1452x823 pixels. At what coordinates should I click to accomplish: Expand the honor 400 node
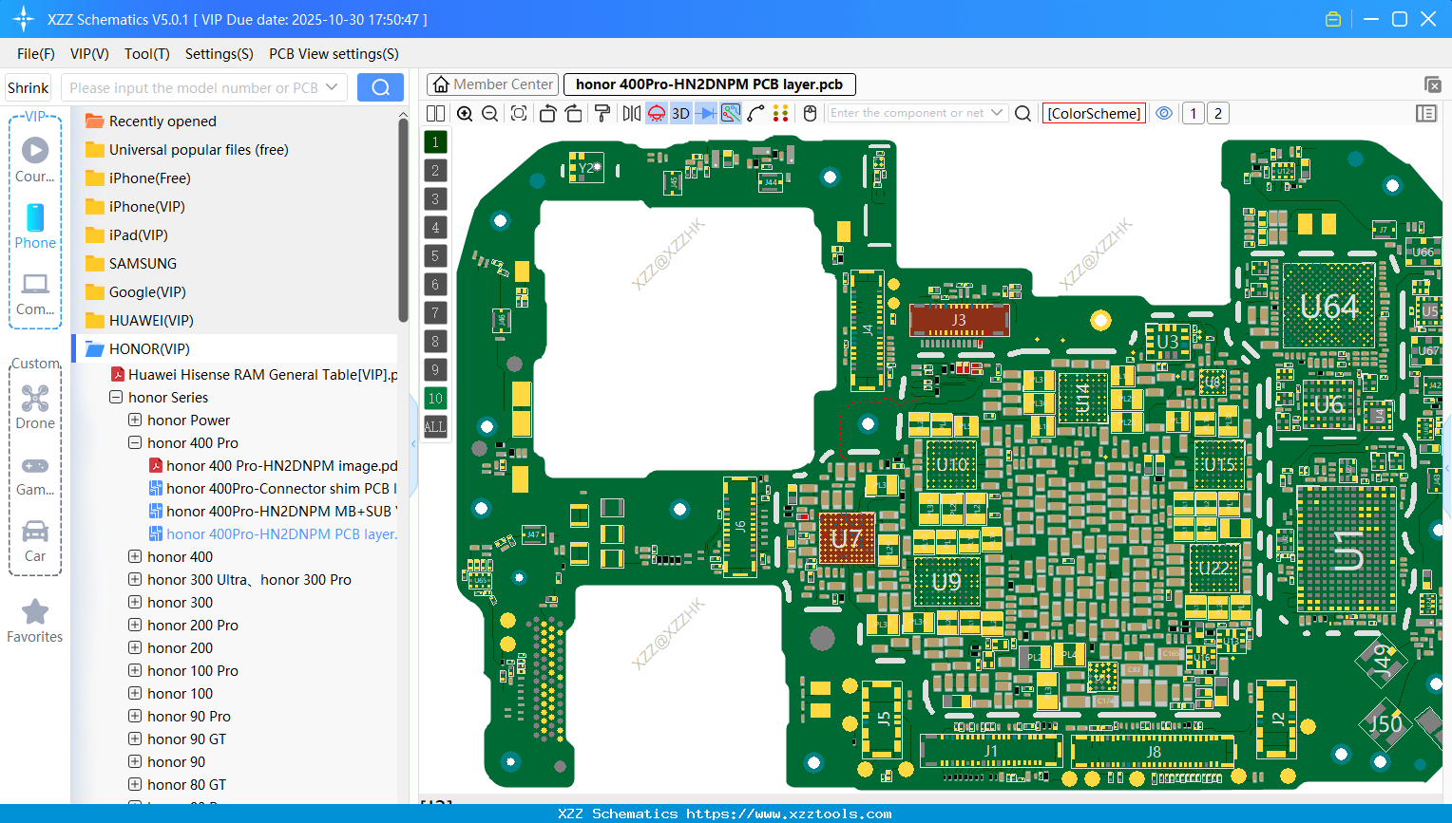tap(135, 556)
